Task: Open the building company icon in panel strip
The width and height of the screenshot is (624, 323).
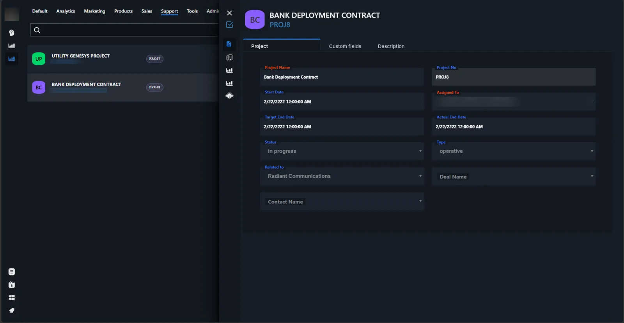Action: pyautogui.click(x=229, y=58)
